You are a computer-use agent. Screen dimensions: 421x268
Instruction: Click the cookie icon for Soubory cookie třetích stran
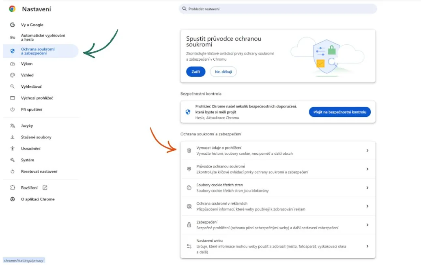189,188
